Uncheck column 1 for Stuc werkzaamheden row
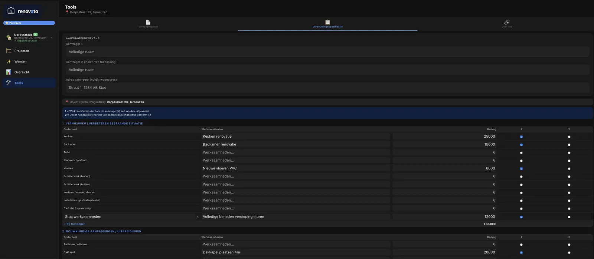 521,217
